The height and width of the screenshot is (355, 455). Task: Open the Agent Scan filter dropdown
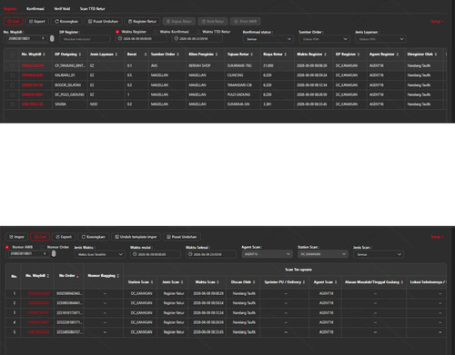pyautogui.click(x=267, y=254)
